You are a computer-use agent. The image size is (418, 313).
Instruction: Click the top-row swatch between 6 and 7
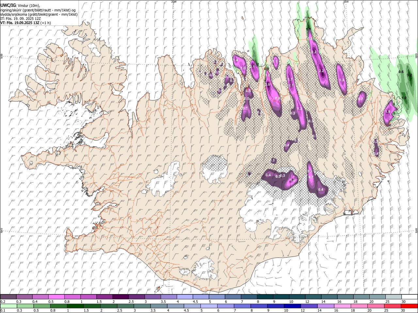[x=233, y=297]
